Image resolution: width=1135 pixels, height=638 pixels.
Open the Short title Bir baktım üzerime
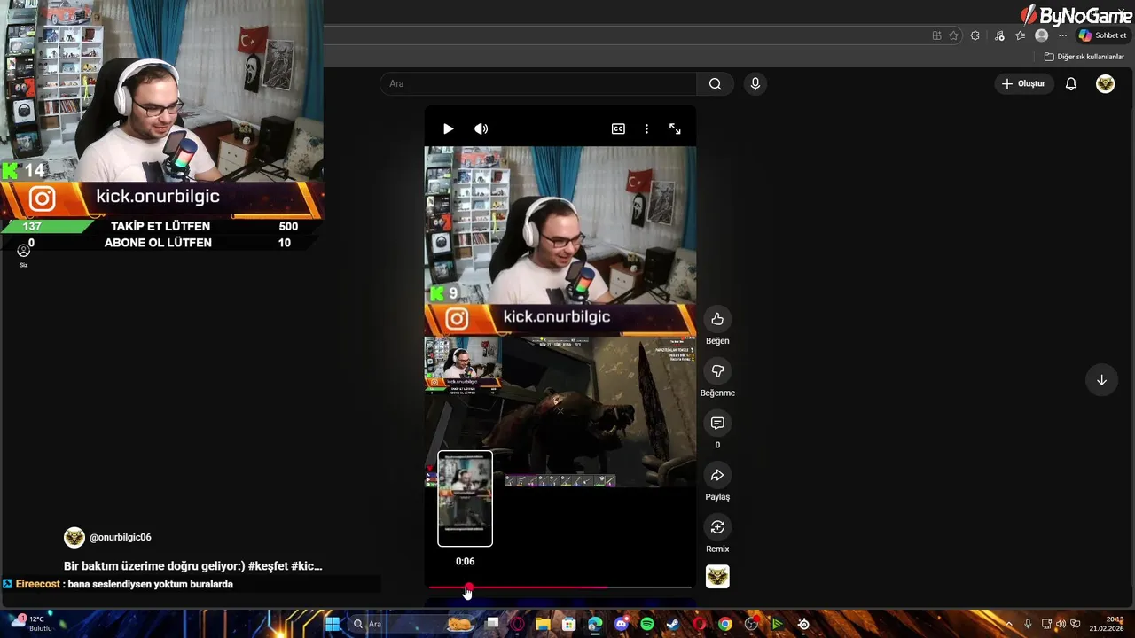(x=192, y=565)
